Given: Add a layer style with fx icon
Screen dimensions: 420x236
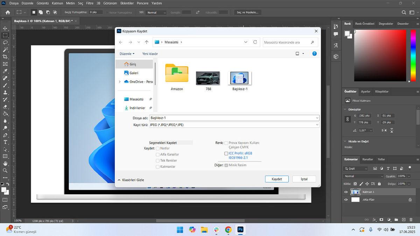Looking at the screenshot, I should (374, 220).
